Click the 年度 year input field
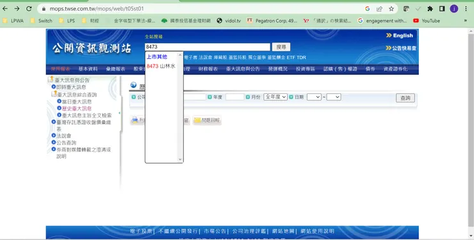 234,97
